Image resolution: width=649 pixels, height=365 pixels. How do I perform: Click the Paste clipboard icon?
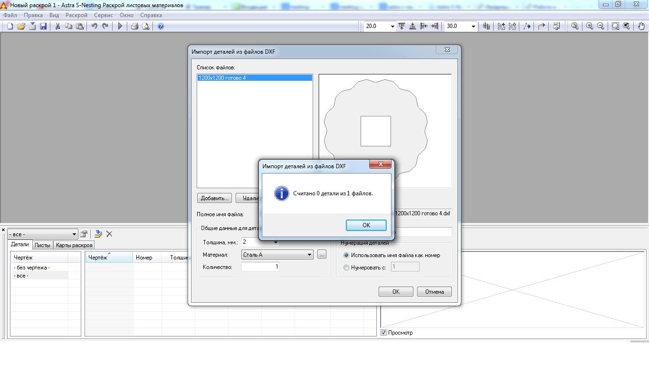(80, 27)
